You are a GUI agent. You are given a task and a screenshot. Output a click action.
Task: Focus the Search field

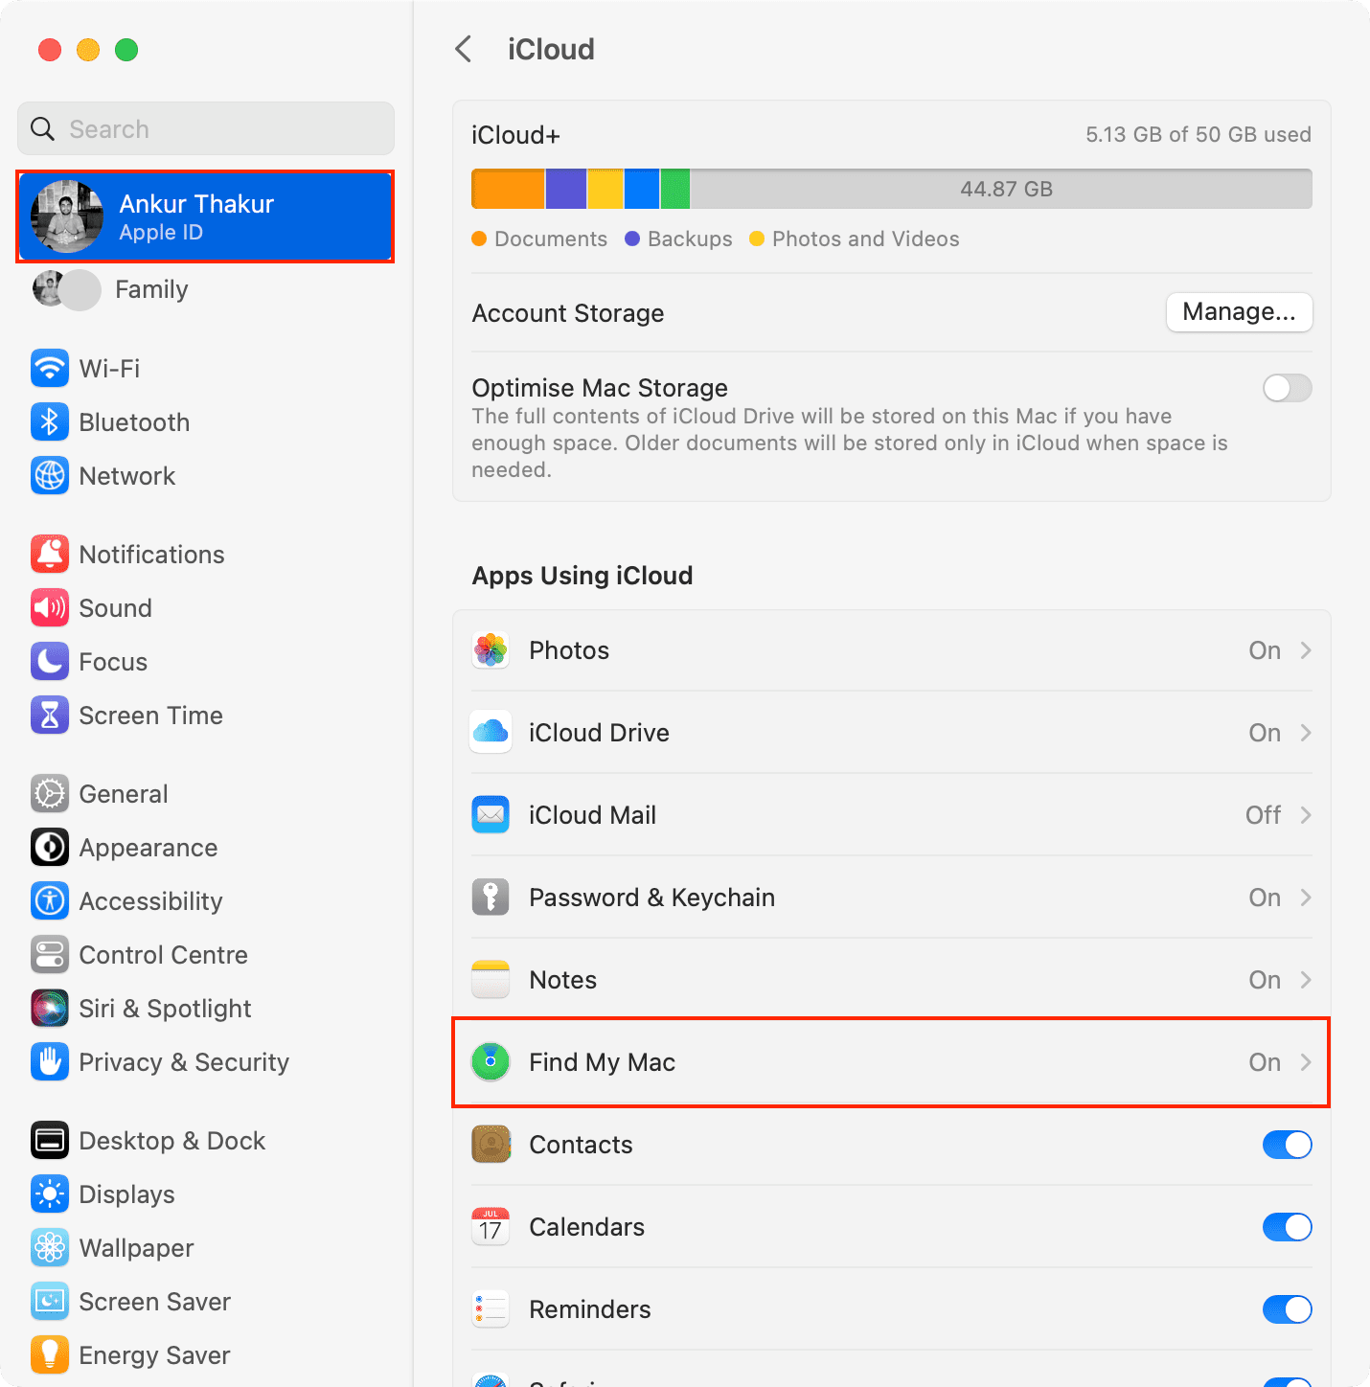click(206, 128)
